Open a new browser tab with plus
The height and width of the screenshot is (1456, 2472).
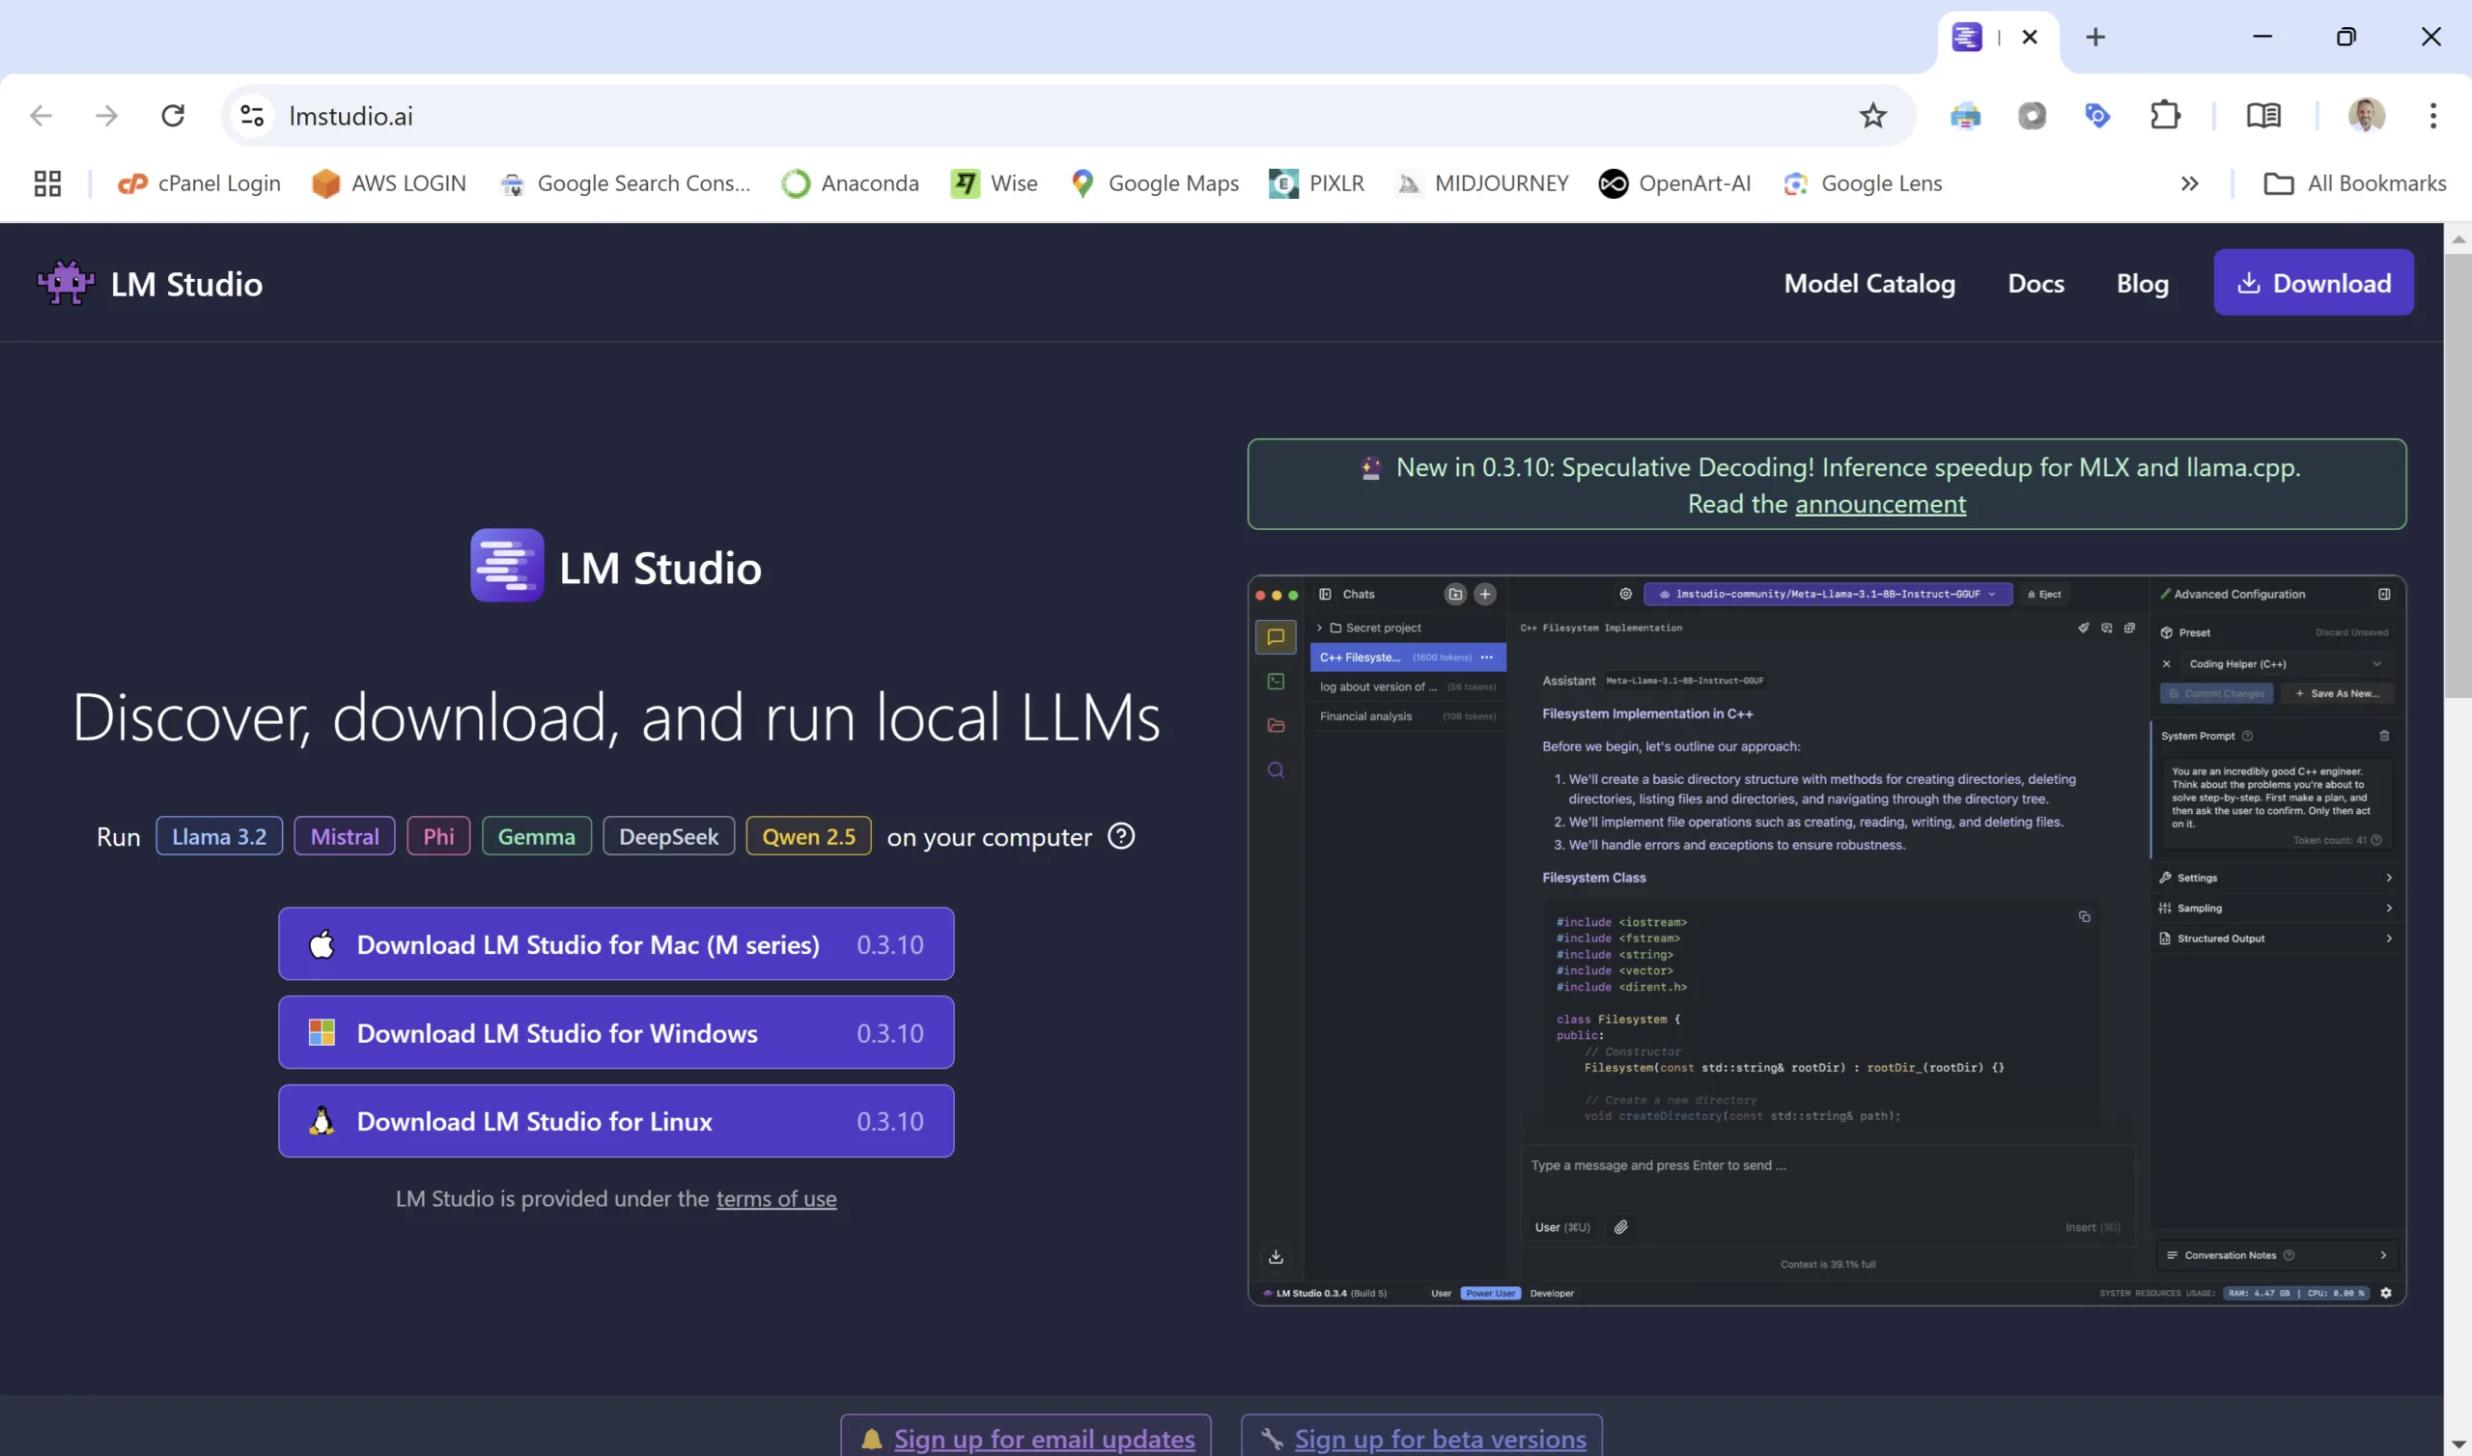[x=2094, y=38]
